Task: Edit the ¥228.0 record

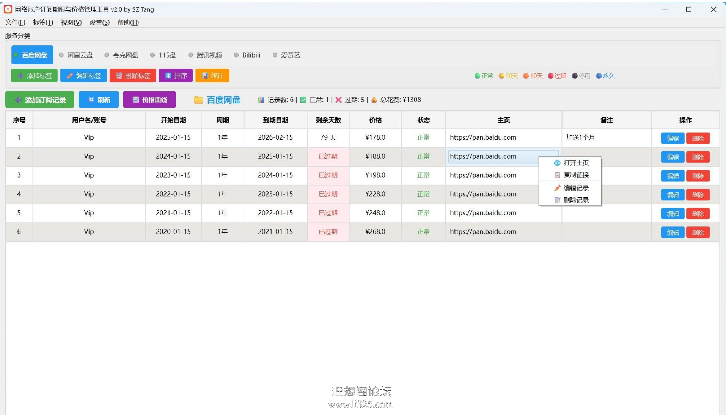Action: click(x=673, y=195)
